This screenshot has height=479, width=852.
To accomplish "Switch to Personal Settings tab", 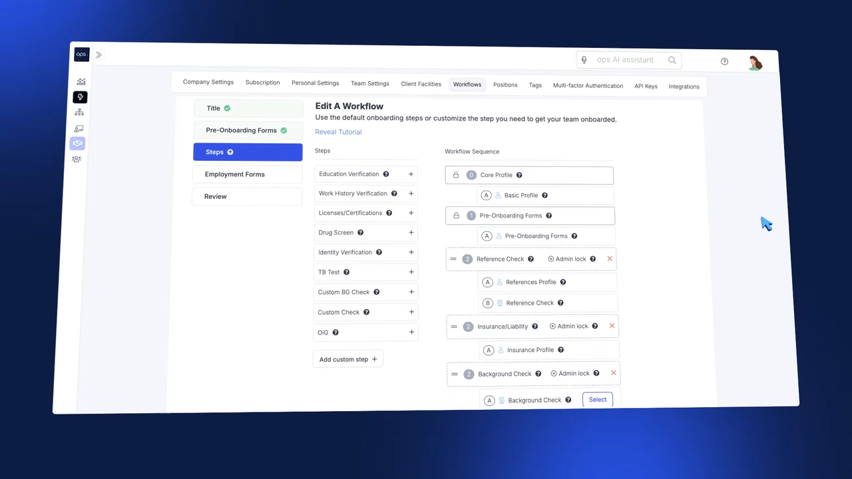I will (316, 83).
